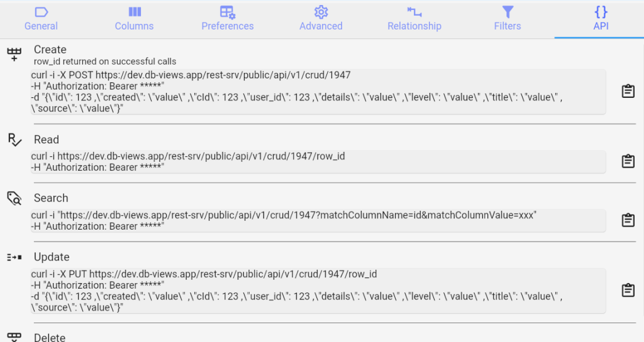Copy the Read curl command to clipboard
Screen dimensions: 644x342
(x=627, y=161)
